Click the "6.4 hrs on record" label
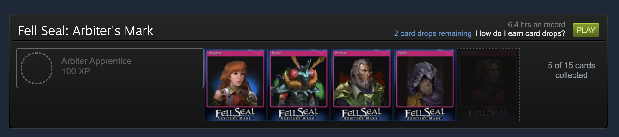This screenshot has width=619, height=137. click(536, 25)
